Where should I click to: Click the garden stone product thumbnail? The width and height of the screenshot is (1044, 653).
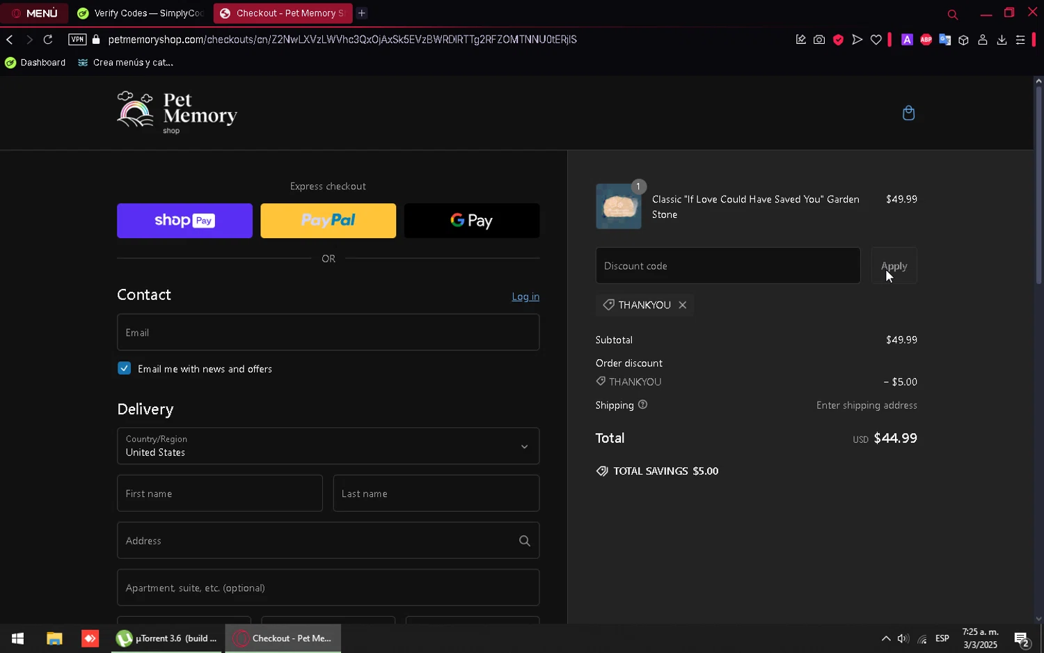point(619,207)
